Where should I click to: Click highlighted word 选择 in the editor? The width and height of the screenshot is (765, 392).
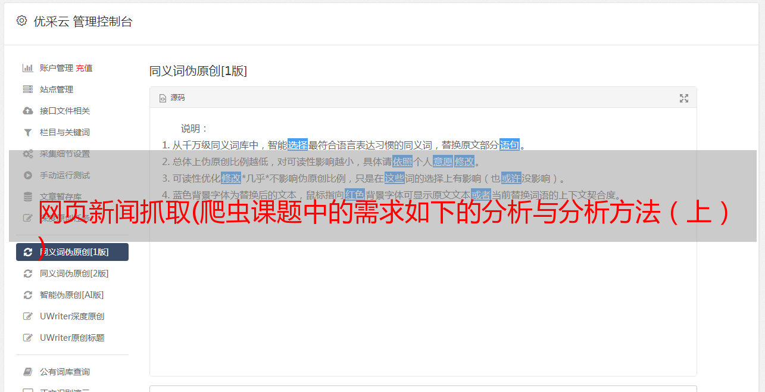point(298,145)
